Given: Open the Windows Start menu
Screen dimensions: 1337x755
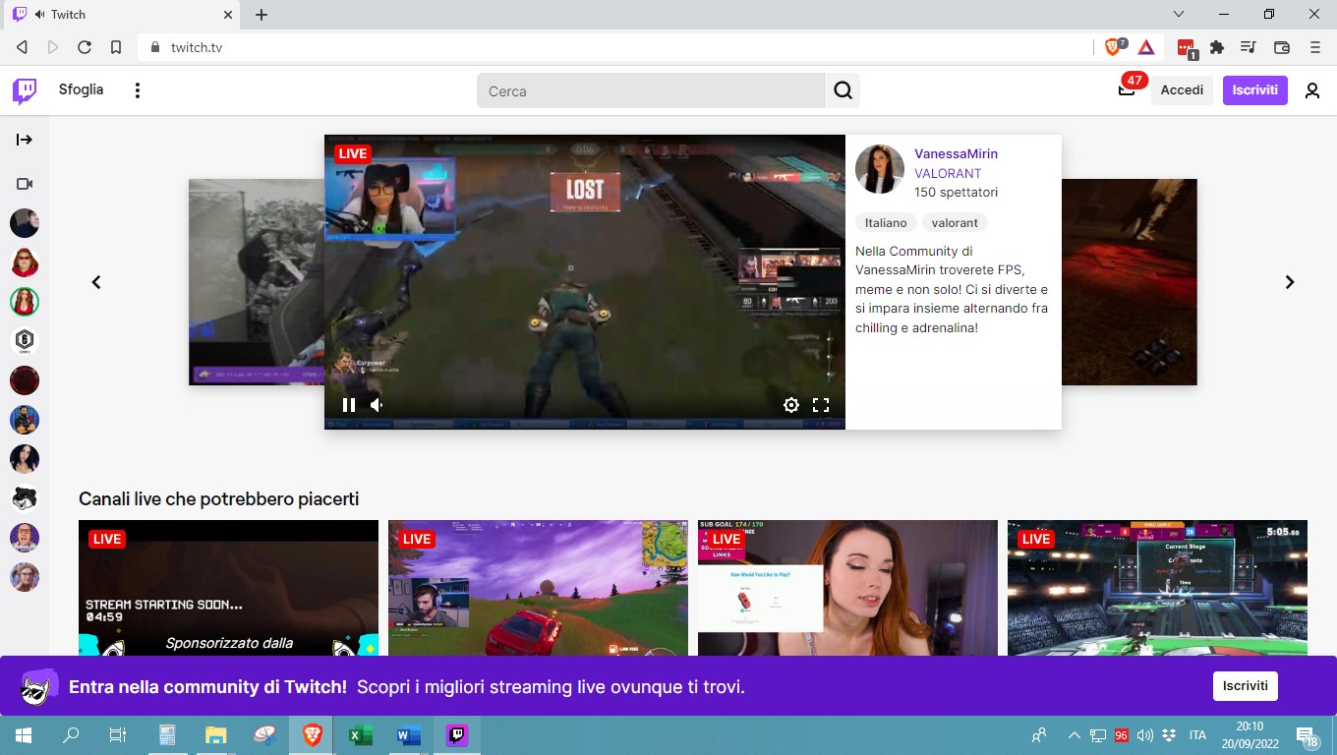Looking at the screenshot, I should point(24,735).
